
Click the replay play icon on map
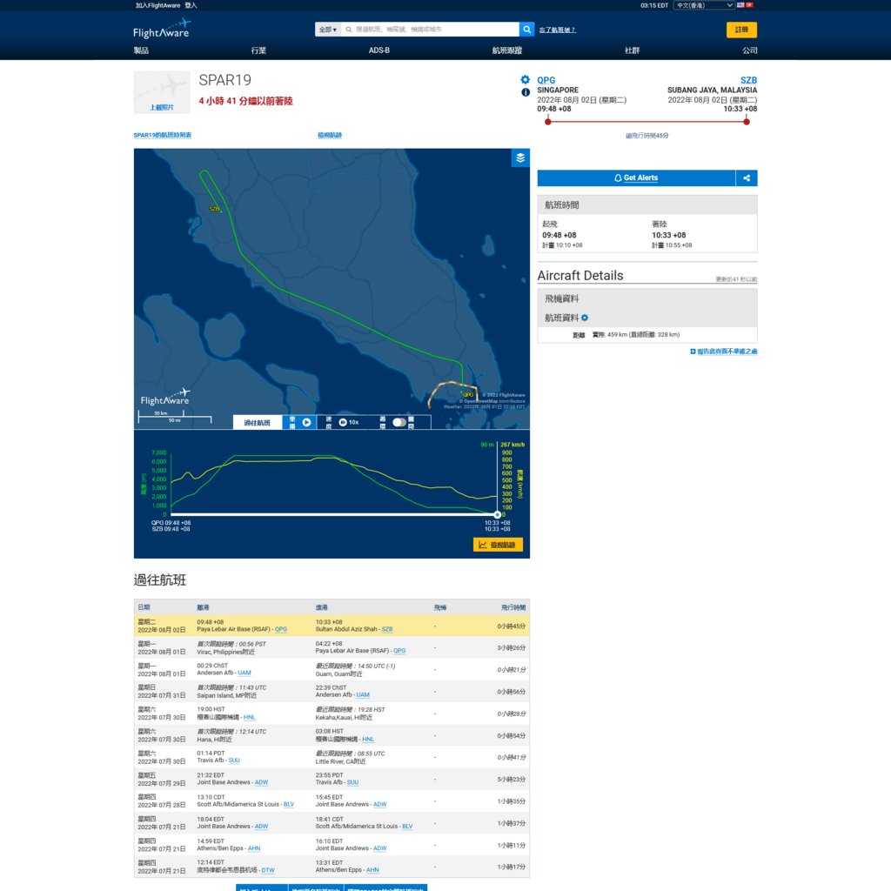point(307,422)
